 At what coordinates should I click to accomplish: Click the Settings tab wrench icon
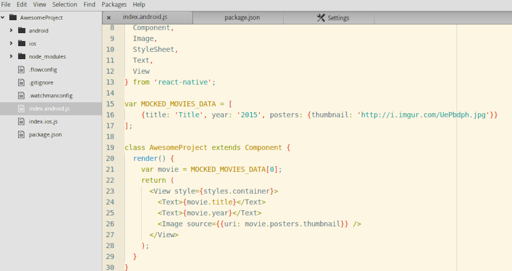pyautogui.click(x=321, y=18)
